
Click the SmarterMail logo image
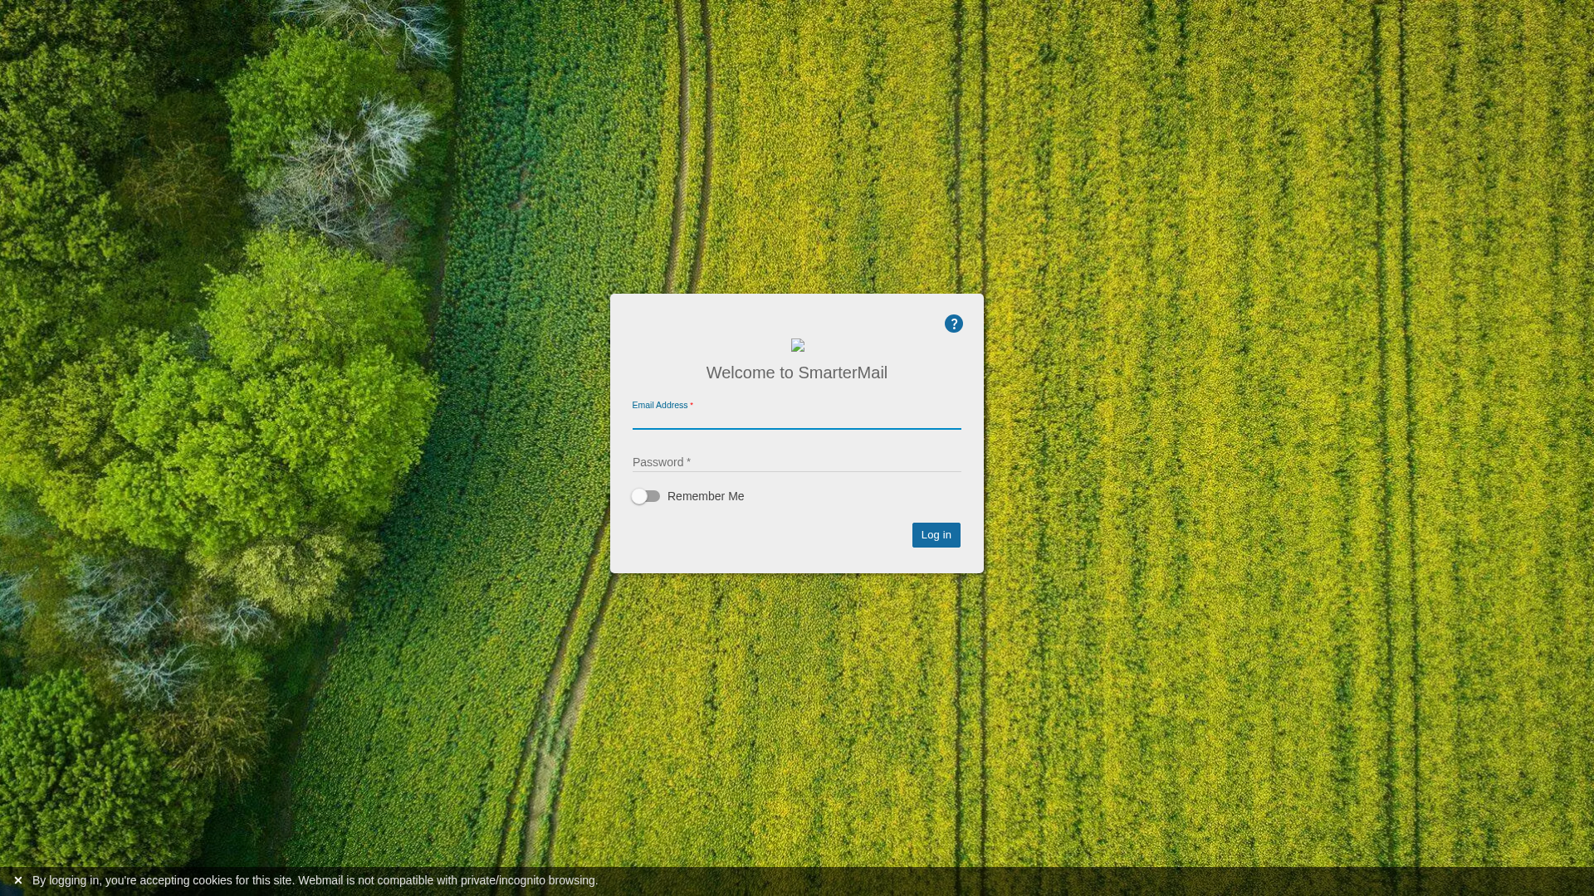pos(798,345)
